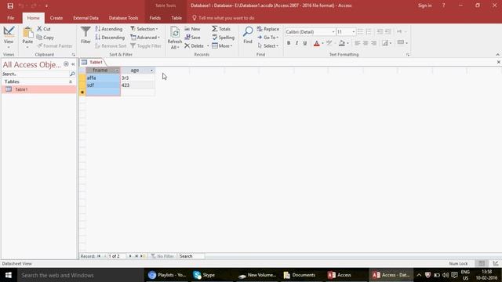Apply Underline formatting
The height and width of the screenshot is (282, 502).
point(305,43)
